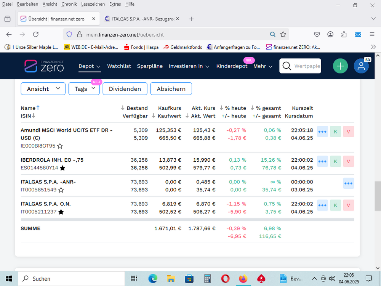Open the Tags dropdown
Viewport: 381px width, 286px height.
[x=84, y=89]
